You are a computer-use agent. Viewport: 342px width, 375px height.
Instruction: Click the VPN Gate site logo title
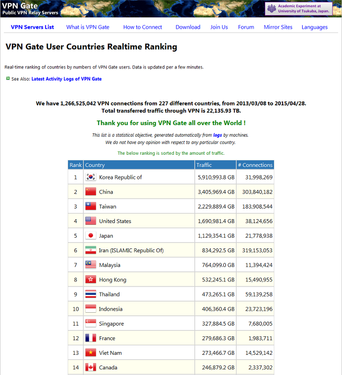(x=20, y=6)
